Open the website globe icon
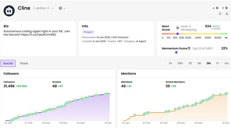231x128 pixels. click(x=227, y=14)
